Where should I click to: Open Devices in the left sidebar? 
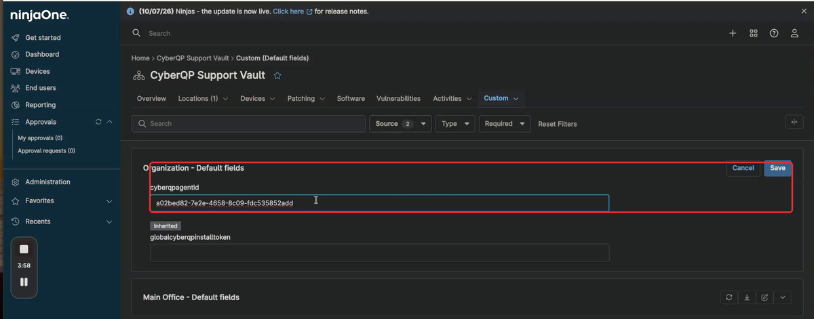(37, 71)
